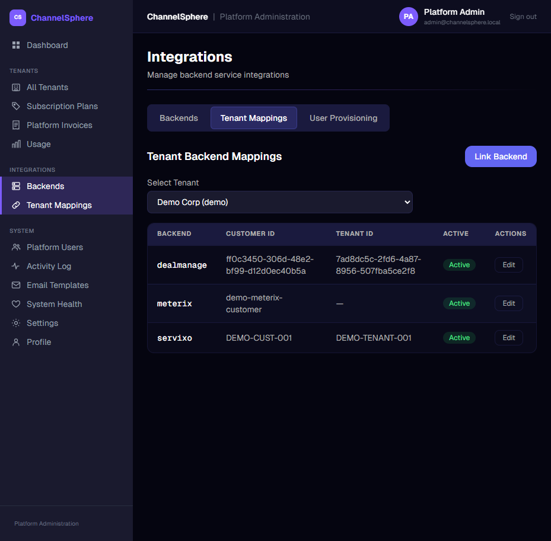The height and width of the screenshot is (541, 551).
Task: Open Subscription Plans from sidebar
Action: pyautogui.click(x=66, y=107)
